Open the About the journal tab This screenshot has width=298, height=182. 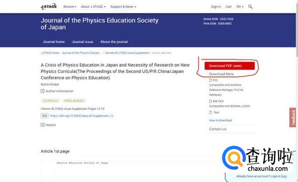pos(114,42)
